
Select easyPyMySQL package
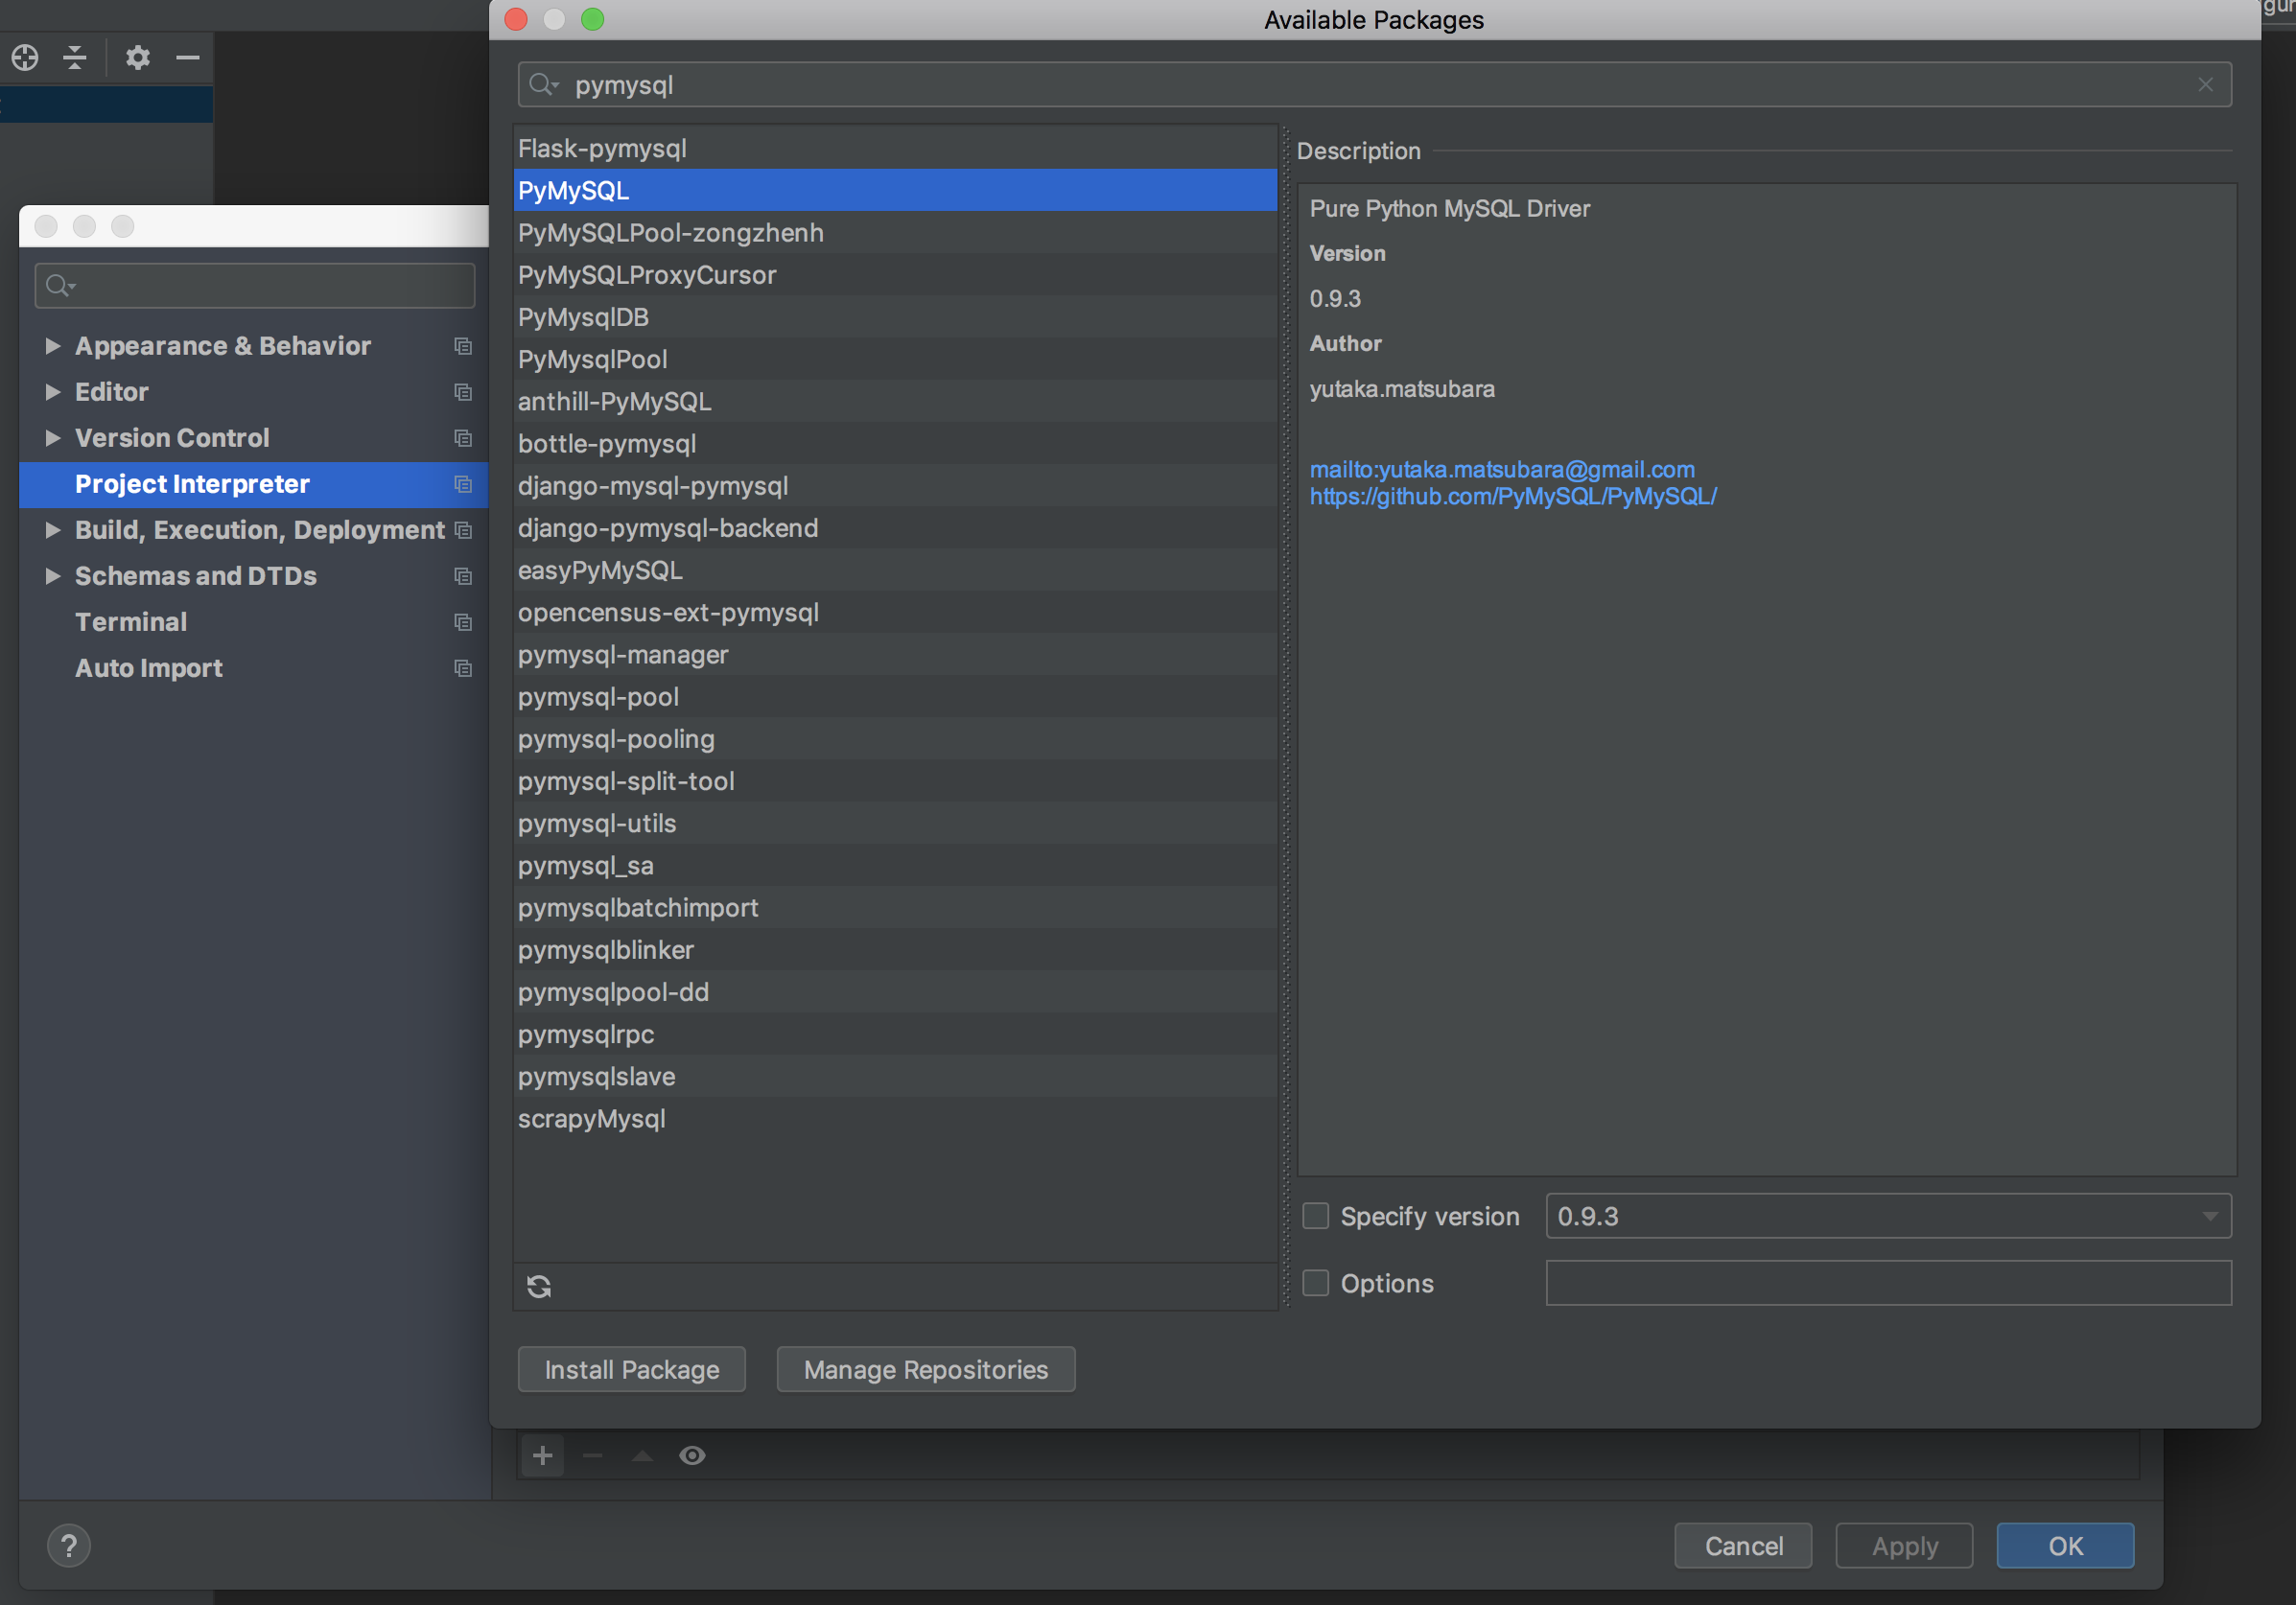point(895,570)
